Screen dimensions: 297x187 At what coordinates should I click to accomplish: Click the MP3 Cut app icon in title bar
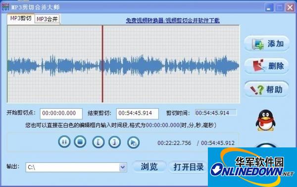coord(5,7)
